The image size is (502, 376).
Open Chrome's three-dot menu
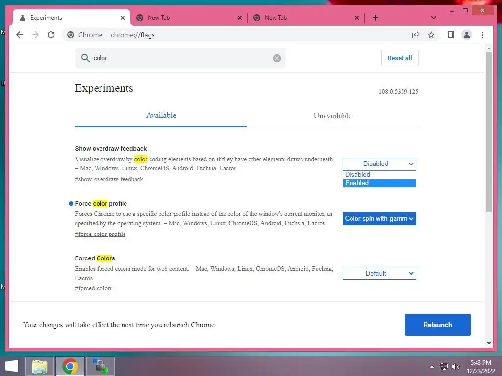click(x=482, y=35)
